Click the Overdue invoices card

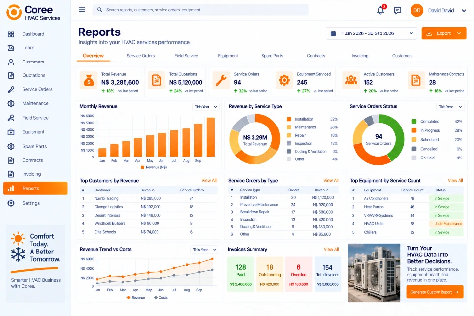298,274
